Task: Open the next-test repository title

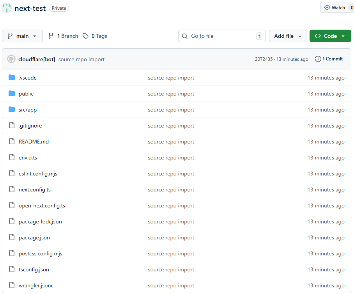Action: (30, 8)
